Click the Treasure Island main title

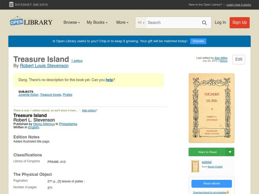41,59
